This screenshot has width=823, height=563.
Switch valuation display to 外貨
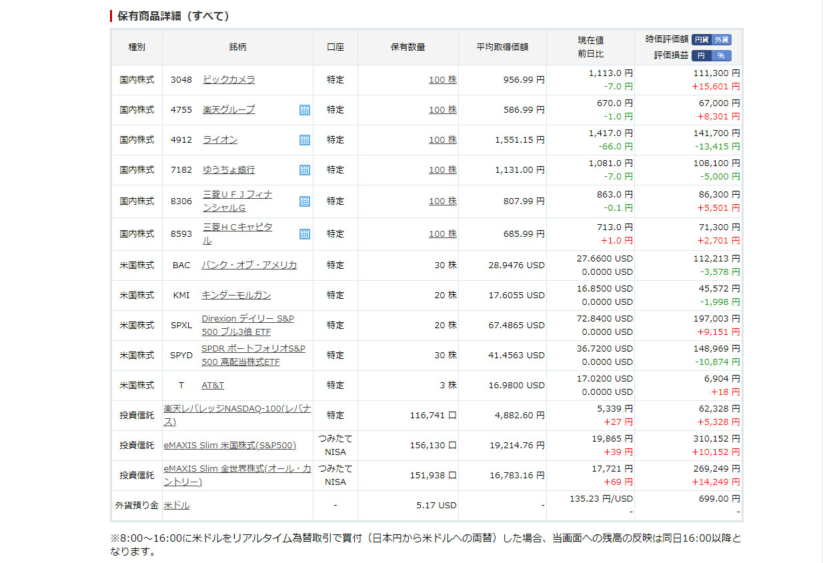click(x=721, y=40)
